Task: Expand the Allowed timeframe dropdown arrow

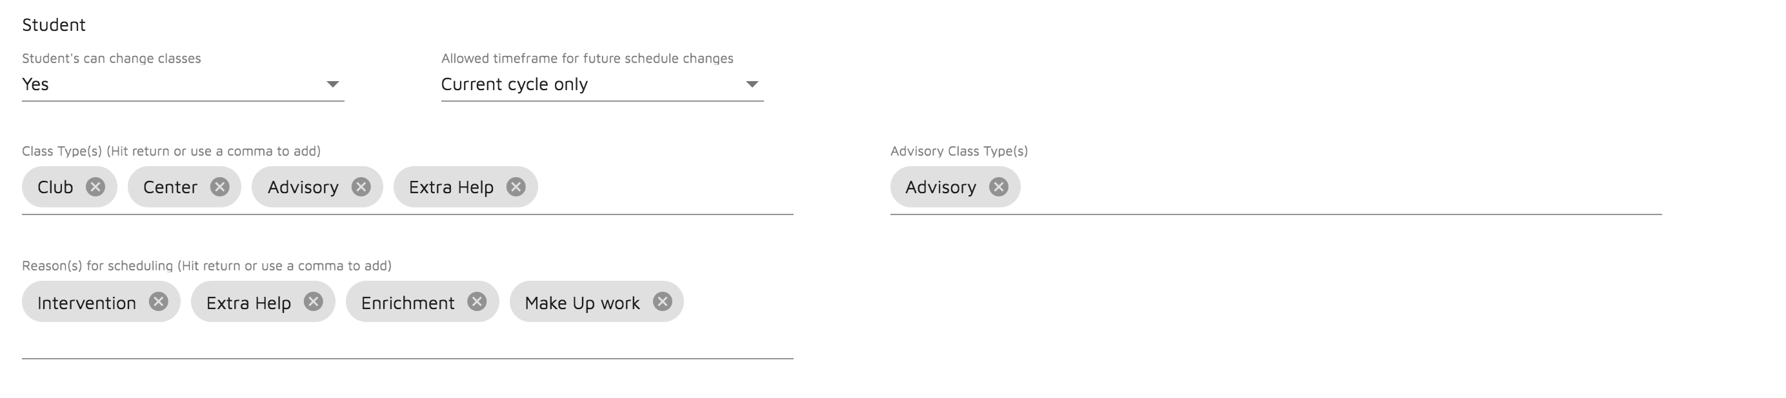Action: pos(752,84)
